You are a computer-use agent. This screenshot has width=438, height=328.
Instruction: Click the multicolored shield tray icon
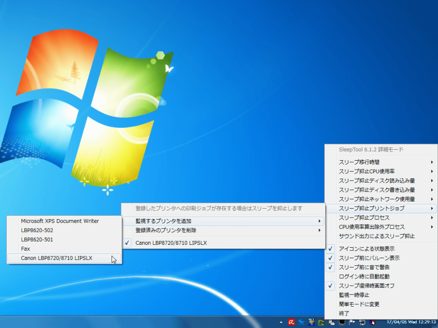pos(311,322)
